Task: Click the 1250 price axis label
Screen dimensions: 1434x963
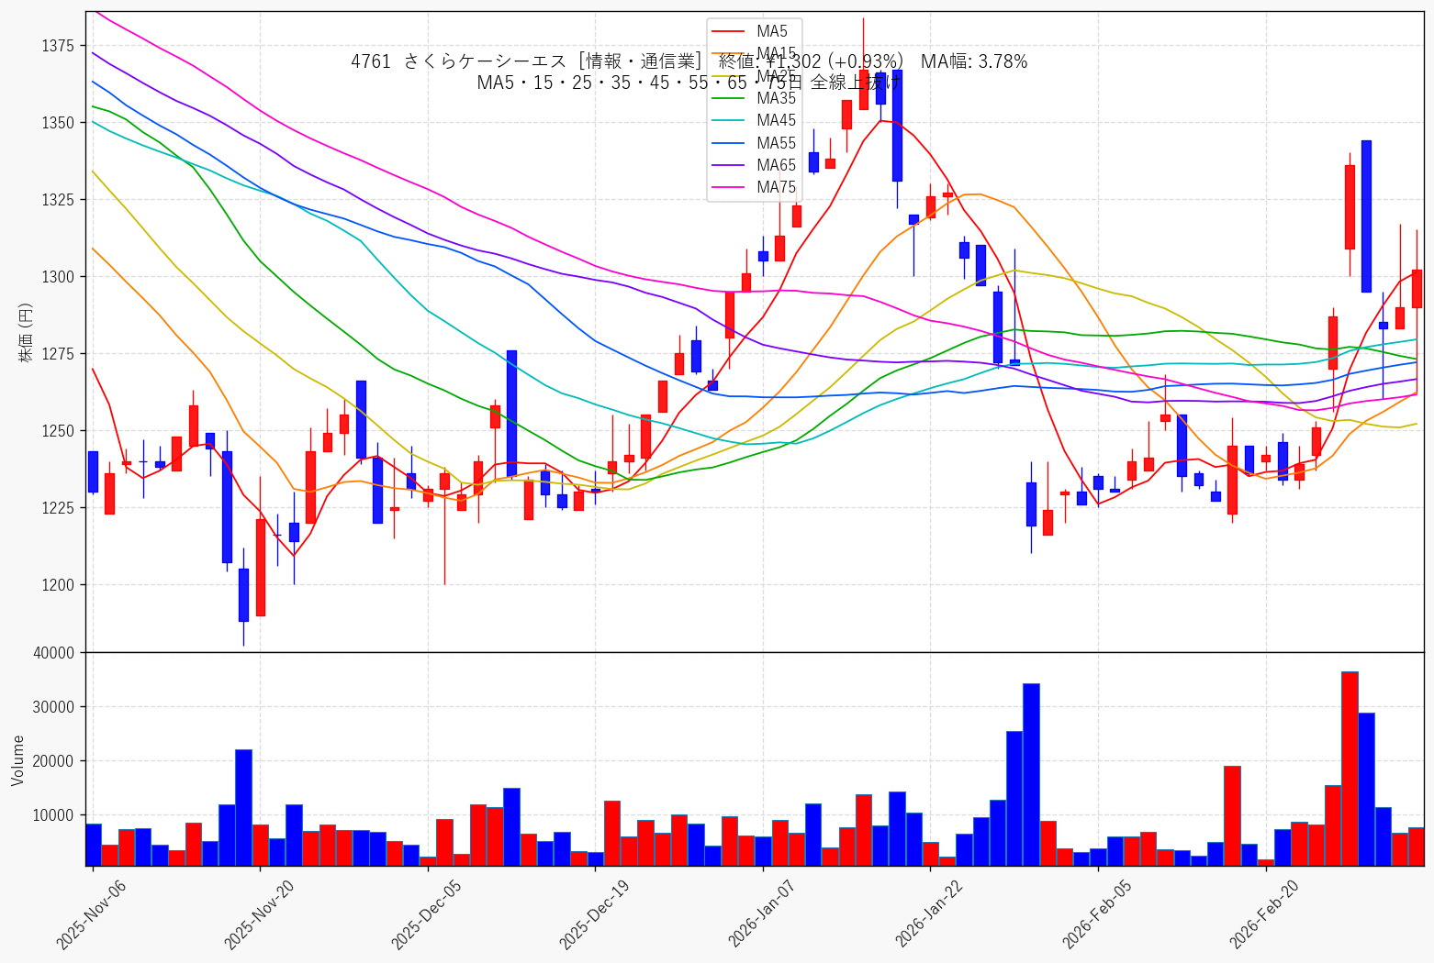Action: coord(59,430)
